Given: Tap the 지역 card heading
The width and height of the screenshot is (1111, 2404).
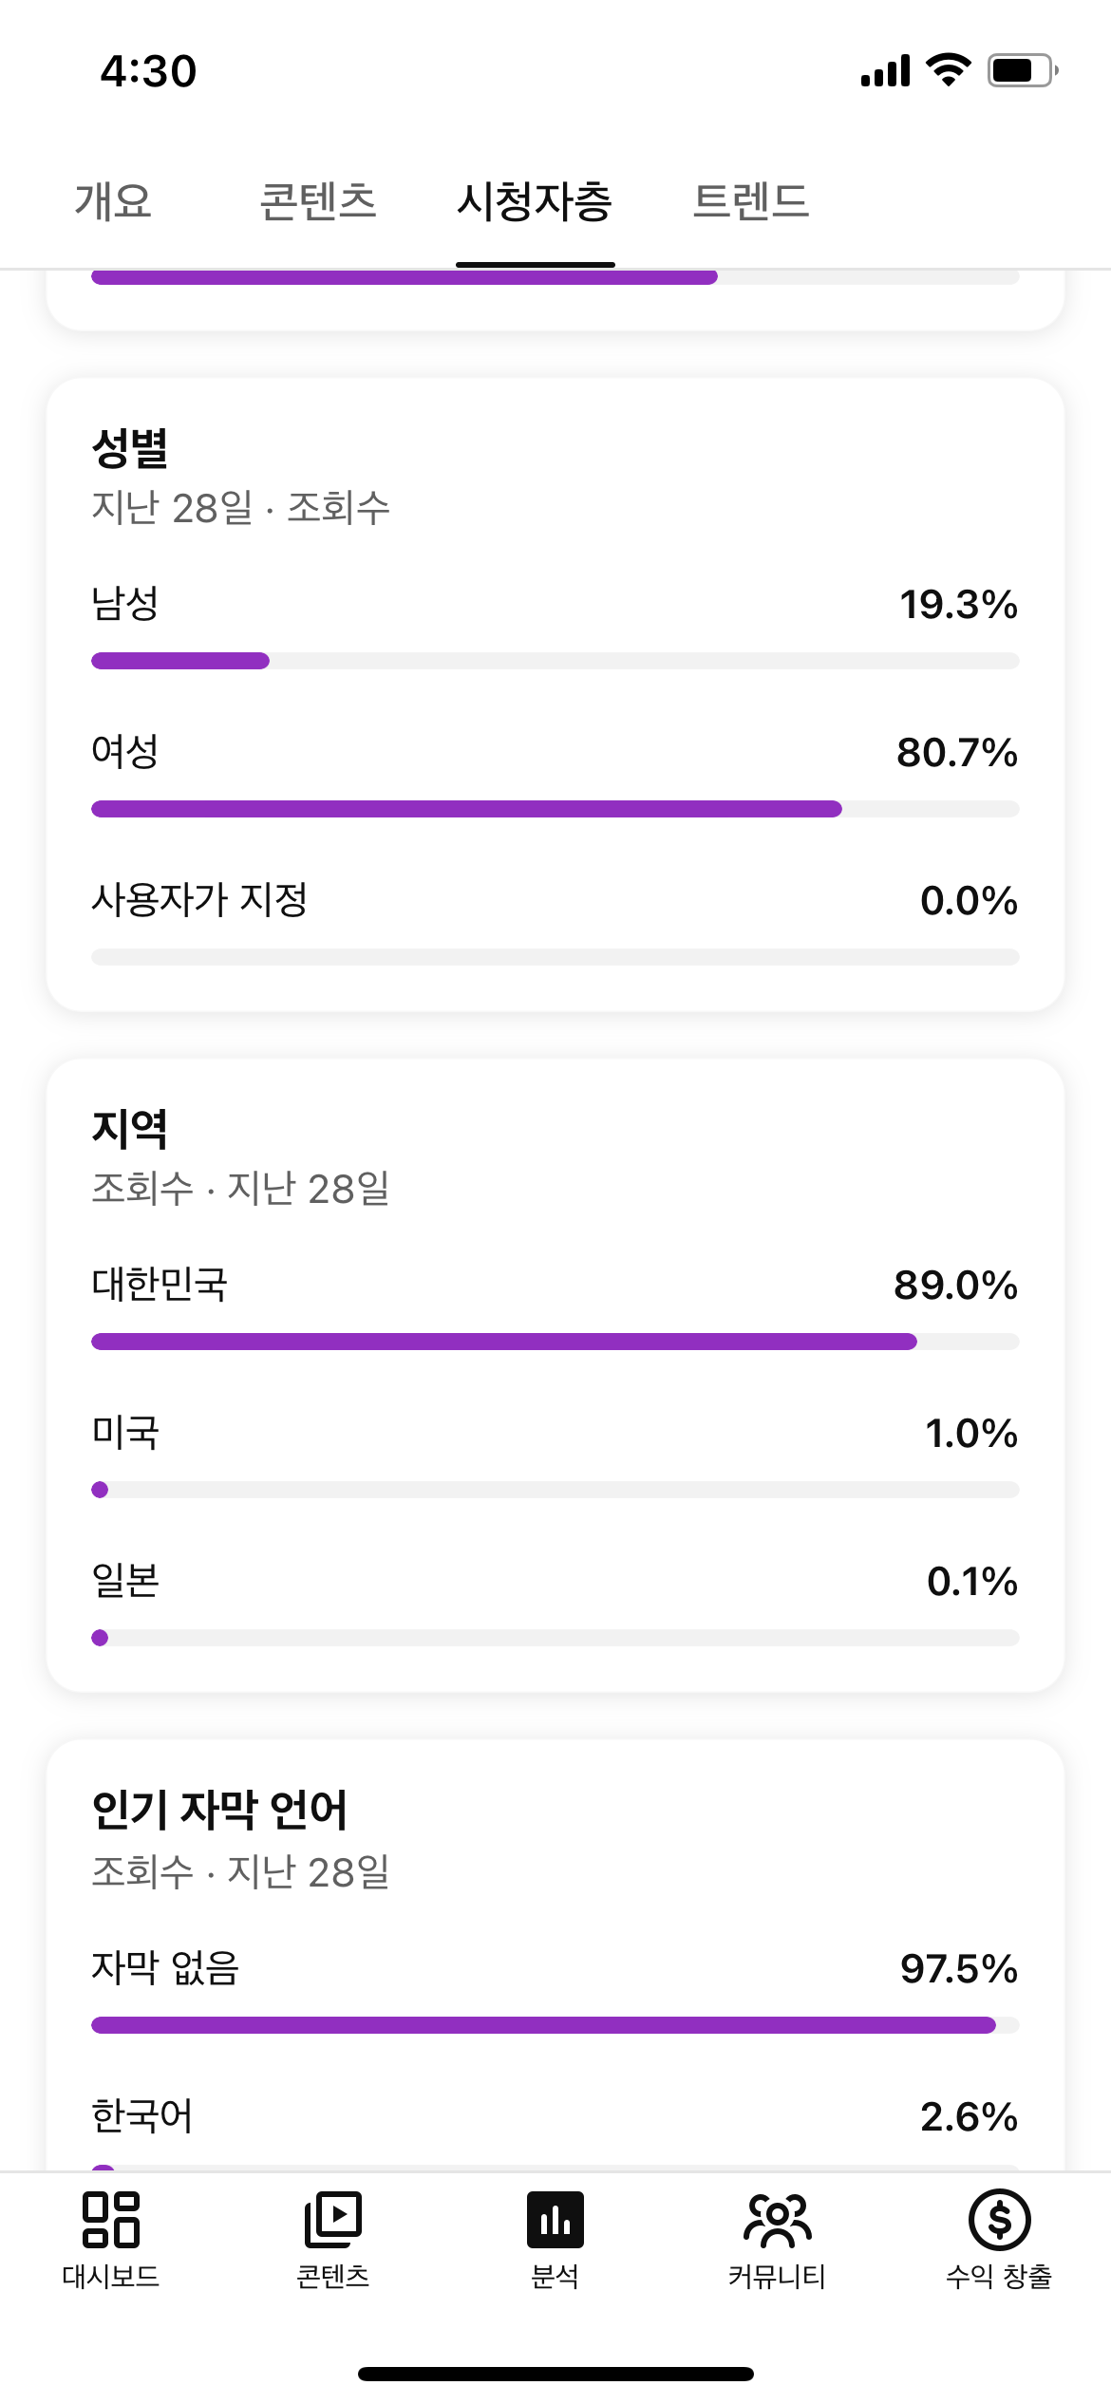Looking at the screenshot, I should tap(130, 1129).
